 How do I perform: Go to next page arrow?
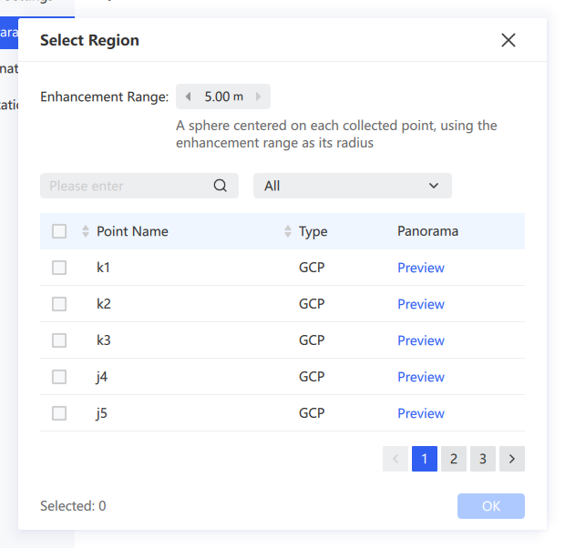tap(512, 459)
